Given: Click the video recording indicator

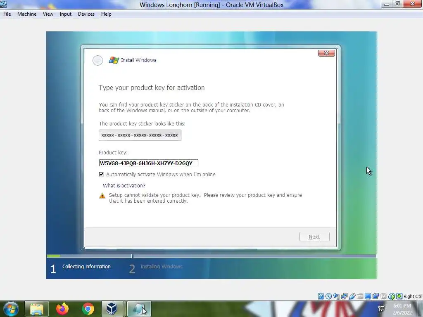Looking at the screenshot, I should [x=375, y=296].
